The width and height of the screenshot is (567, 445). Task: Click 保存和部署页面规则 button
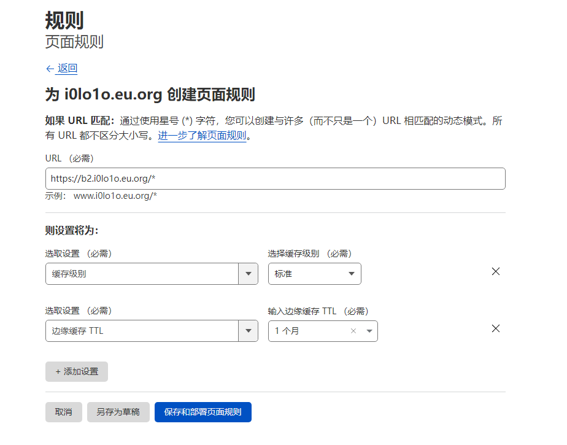[202, 412]
